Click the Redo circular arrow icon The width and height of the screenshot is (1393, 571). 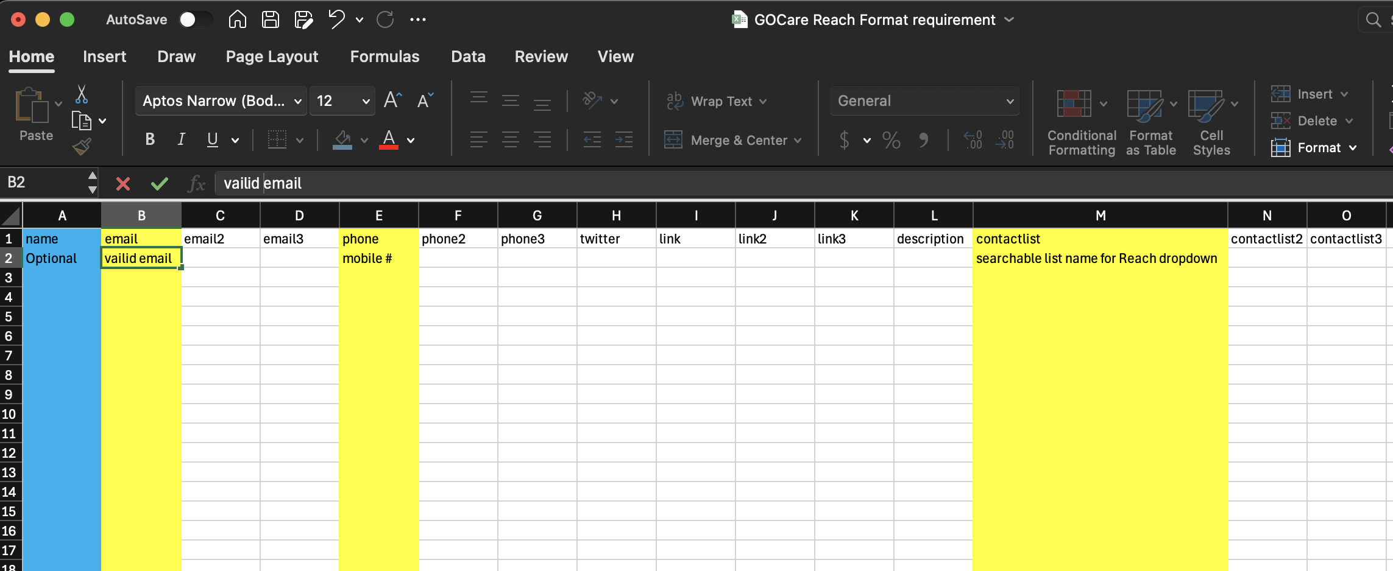pyautogui.click(x=385, y=19)
